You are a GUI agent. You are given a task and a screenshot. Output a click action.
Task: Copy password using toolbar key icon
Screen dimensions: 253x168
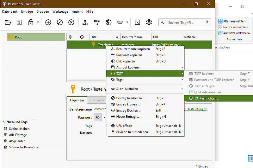click(x=97, y=22)
